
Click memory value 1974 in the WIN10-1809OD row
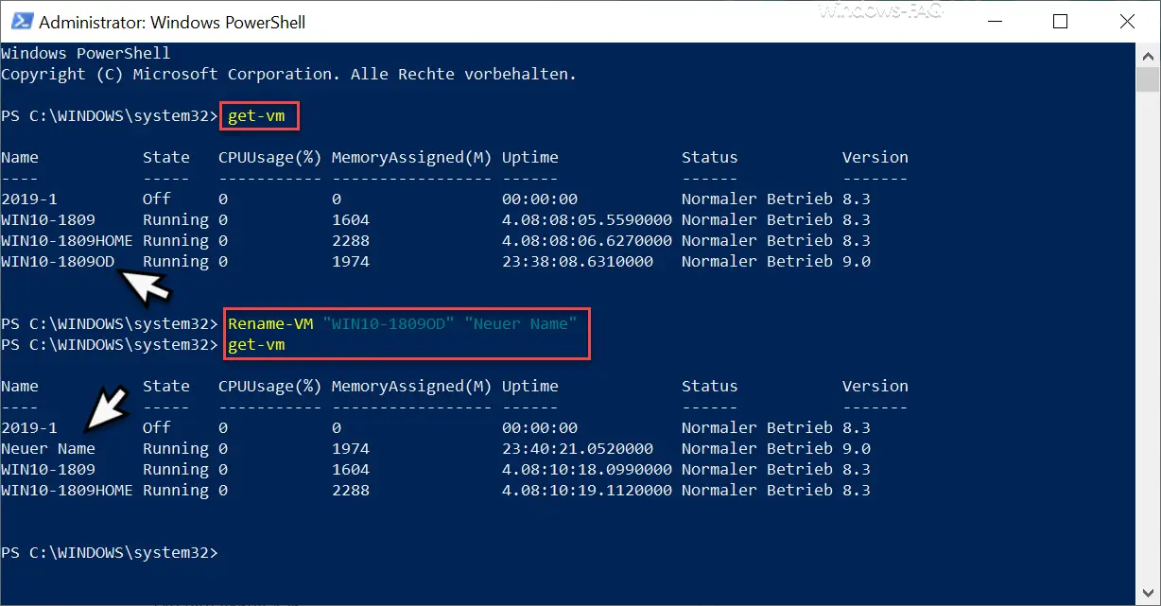coord(351,262)
